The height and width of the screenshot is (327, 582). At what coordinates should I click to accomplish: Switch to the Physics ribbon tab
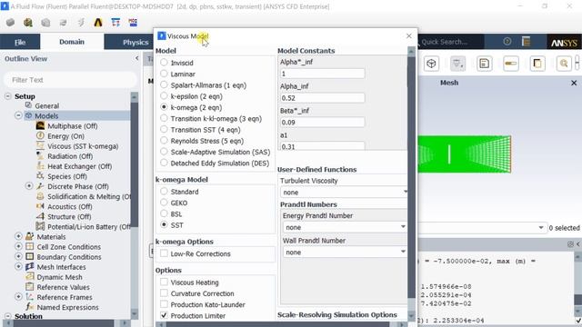(x=135, y=43)
